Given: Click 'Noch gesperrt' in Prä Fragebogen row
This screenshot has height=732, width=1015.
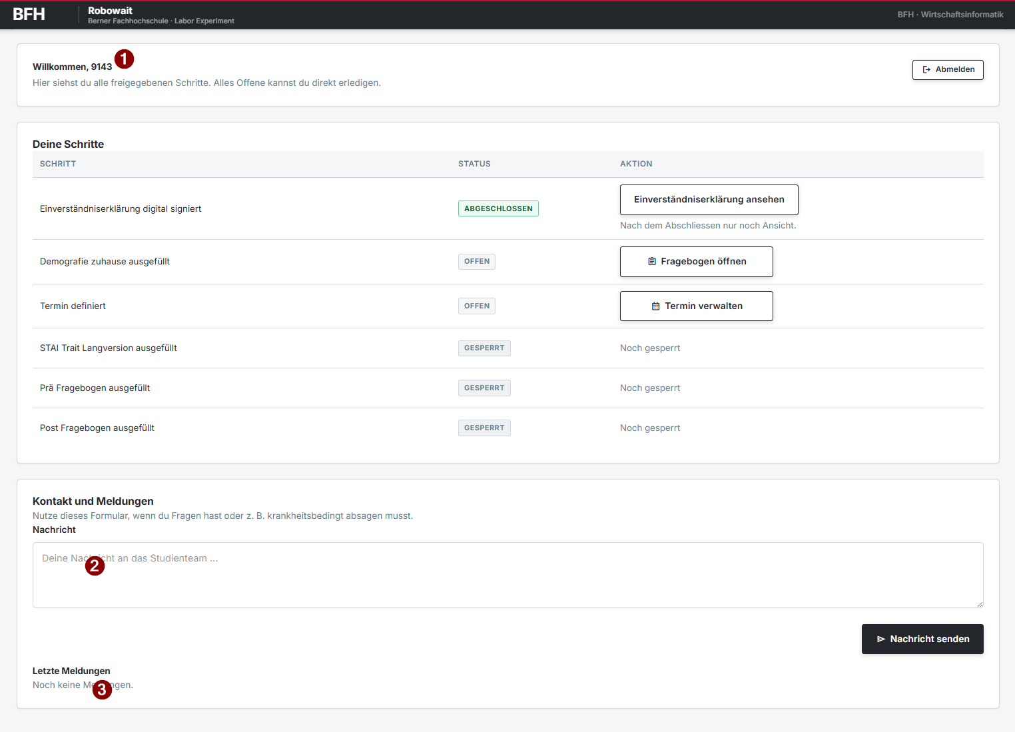Looking at the screenshot, I should pyautogui.click(x=650, y=388).
